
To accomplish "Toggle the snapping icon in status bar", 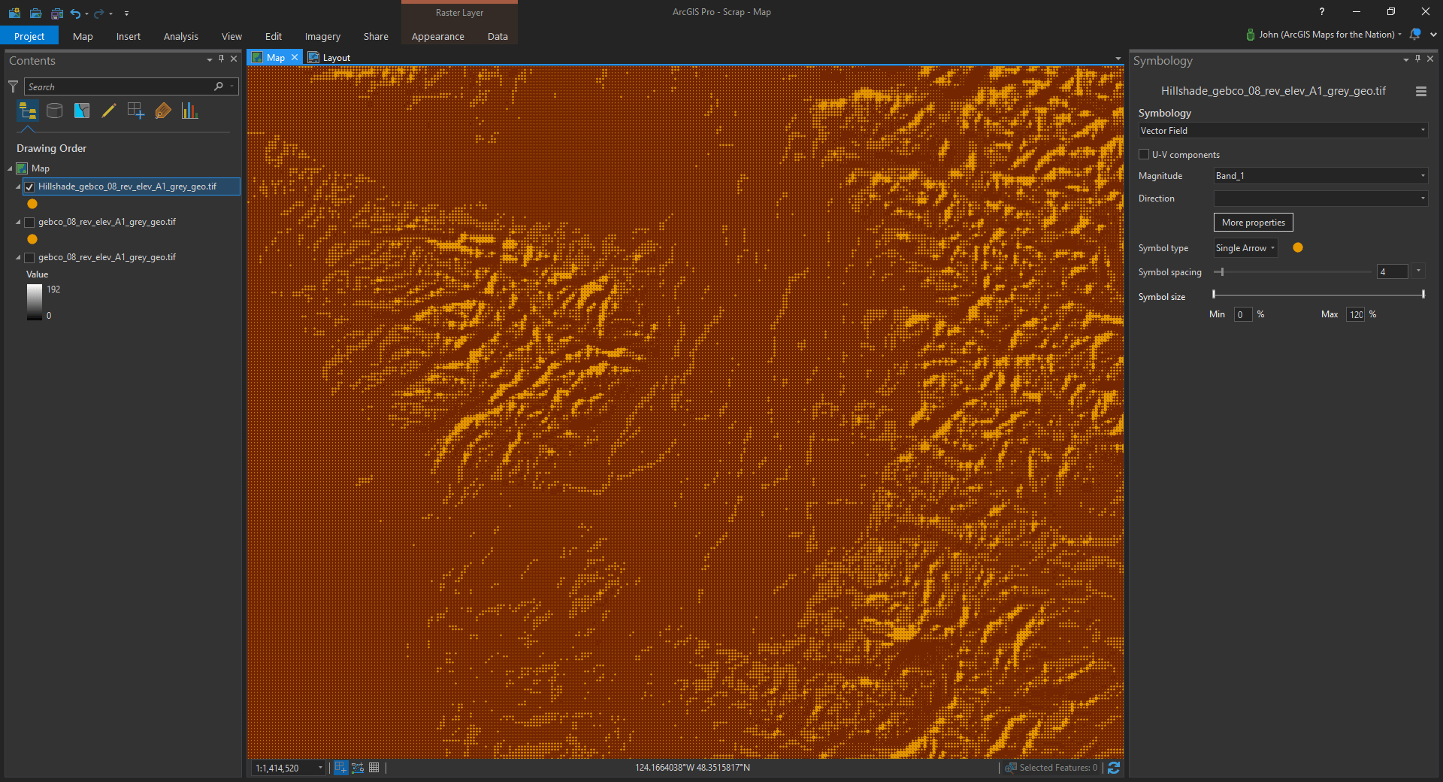I will [x=340, y=768].
